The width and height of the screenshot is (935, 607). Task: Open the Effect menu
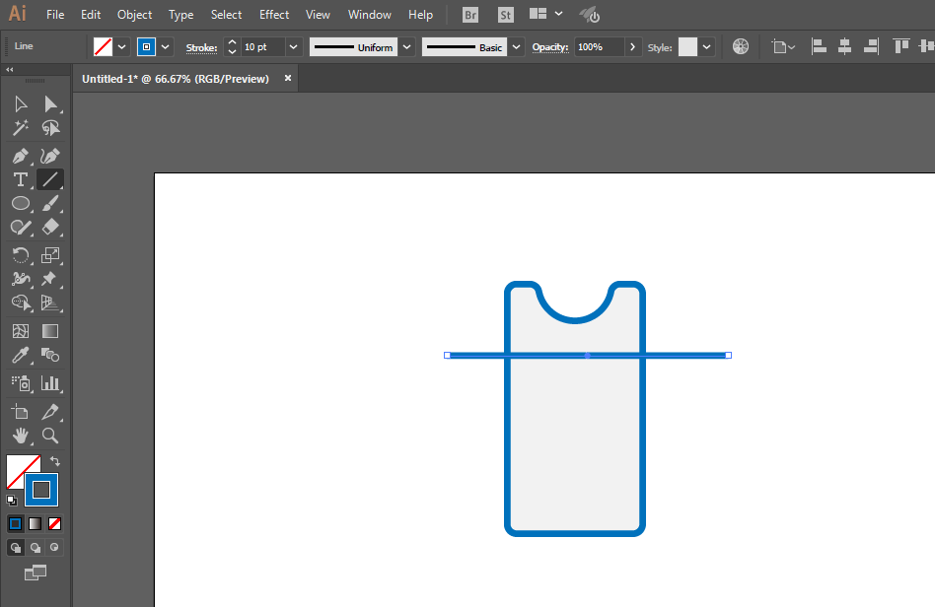tap(274, 15)
